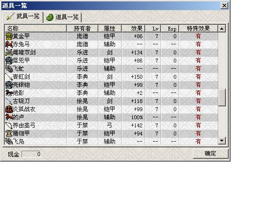Screen dimensions: 275x206
Task: Click the 养由基弓 bow icon
Action: click(9, 125)
